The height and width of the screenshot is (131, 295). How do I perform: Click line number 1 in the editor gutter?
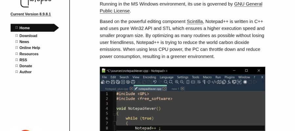[107, 94]
